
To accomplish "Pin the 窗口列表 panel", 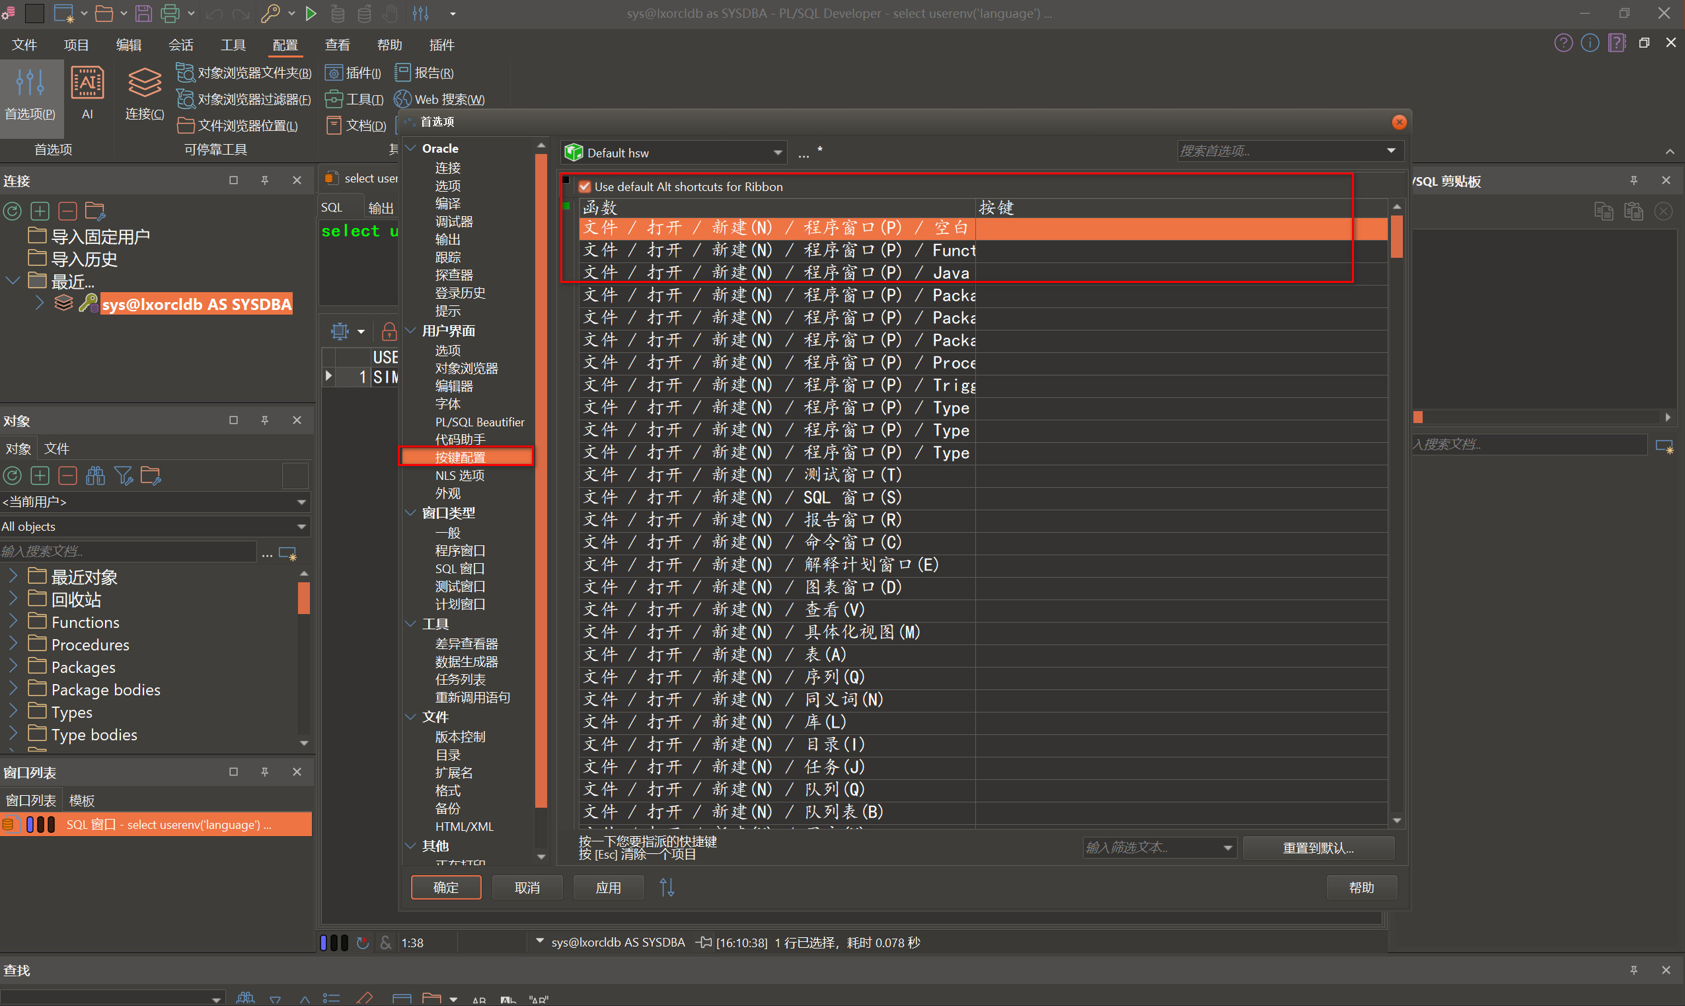I will [x=265, y=771].
